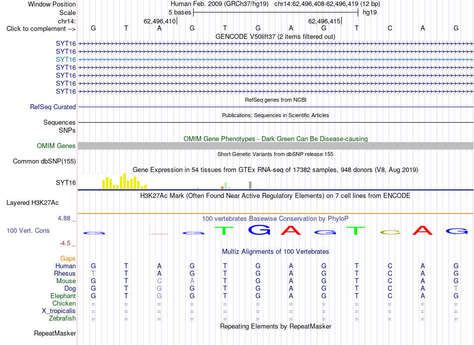Click the Short Genetic Variants dbSNP 155 title
This screenshot has height=345, width=474.
[275, 154]
